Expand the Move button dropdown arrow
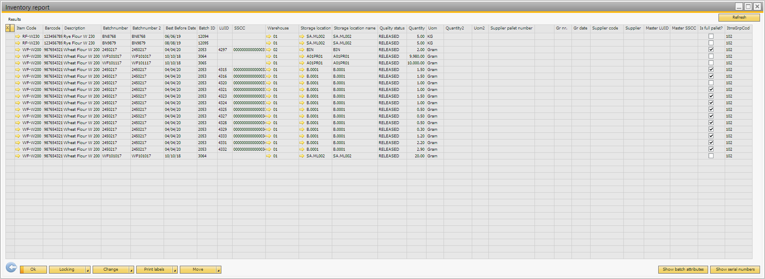This screenshot has height=279, width=765. tap(218, 270)
